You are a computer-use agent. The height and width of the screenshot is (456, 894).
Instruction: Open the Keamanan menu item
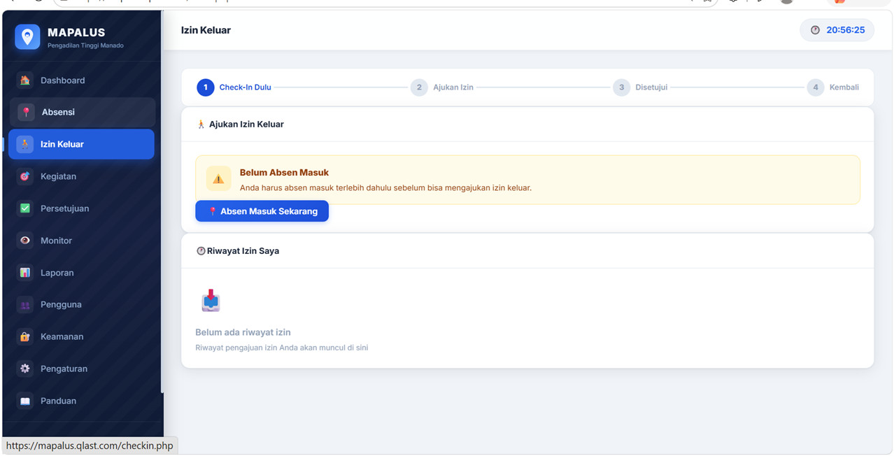(x=82, y=336)
